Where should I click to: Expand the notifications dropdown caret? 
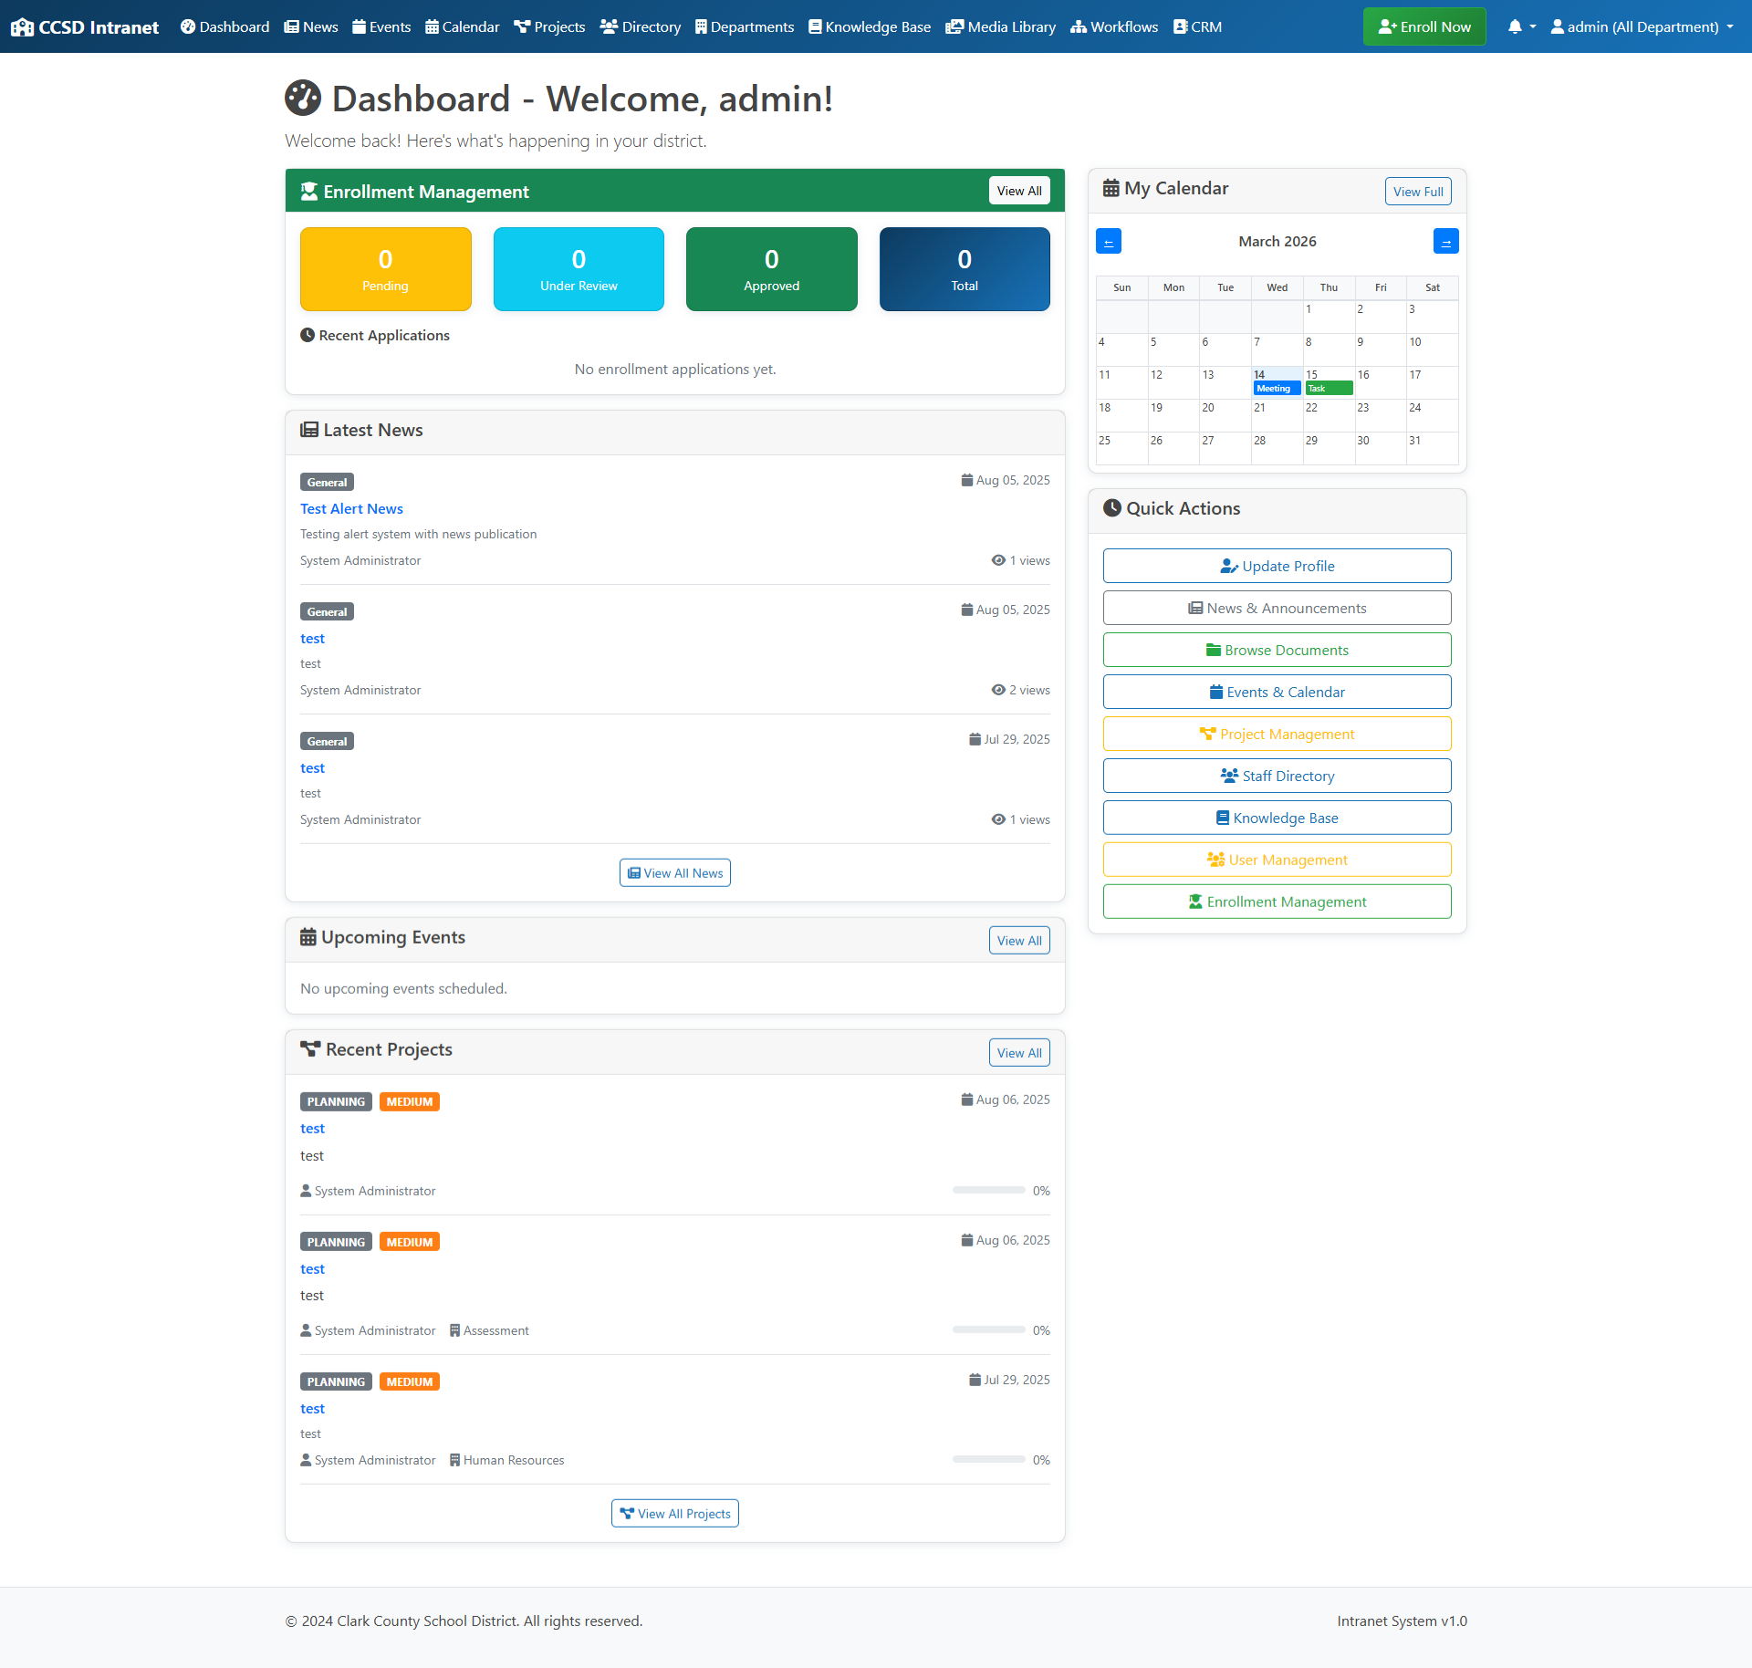pyautogui.click(x=1533, y=26)
